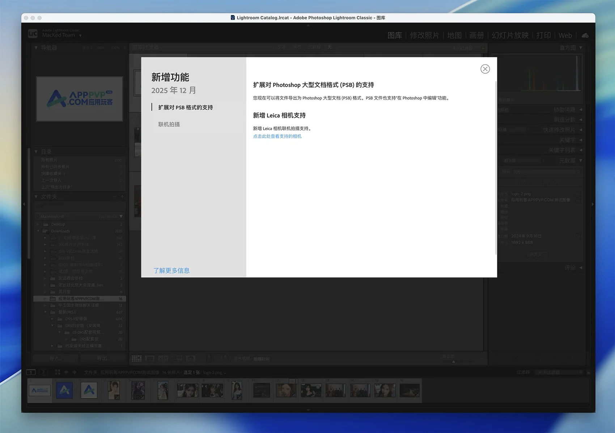Click the Painter spray can tool
The image size is (615, 433).
[x=209, y=358]
